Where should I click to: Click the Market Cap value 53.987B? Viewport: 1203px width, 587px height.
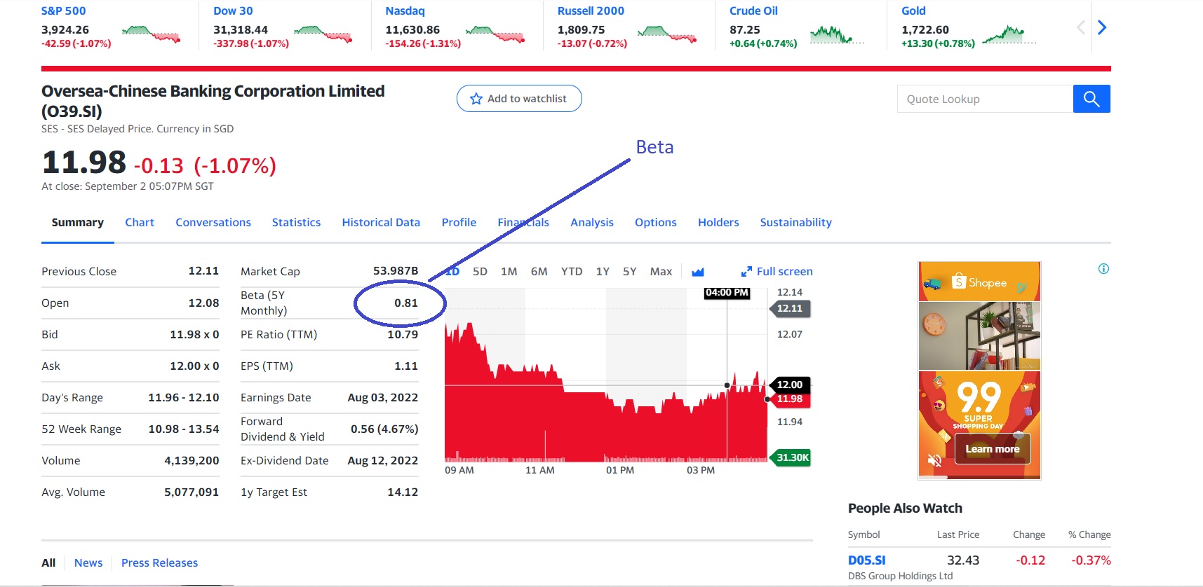click(396, 270)
